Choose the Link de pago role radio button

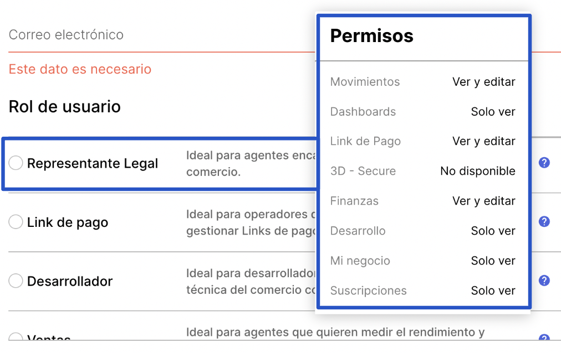(16, 222)
